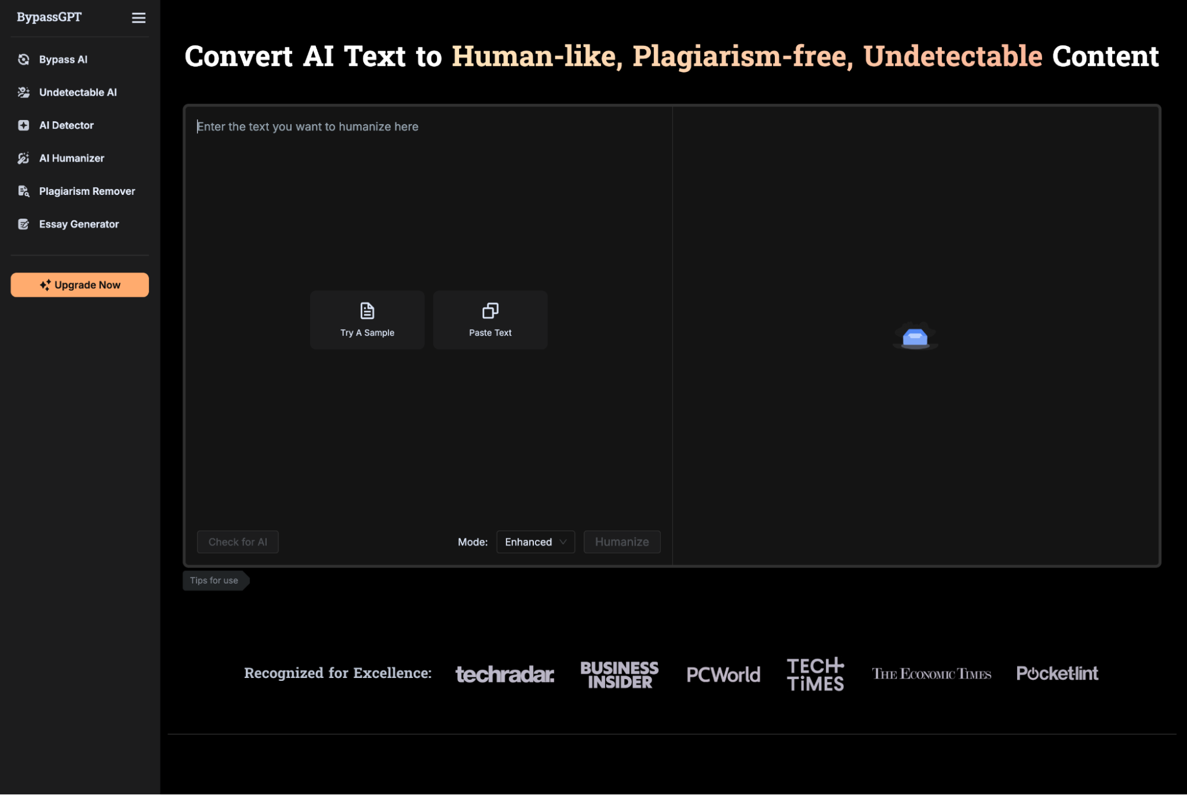1187x795 pixels.
Task: Click the clipboard icon on Paste Text
Action: point(490,311)
